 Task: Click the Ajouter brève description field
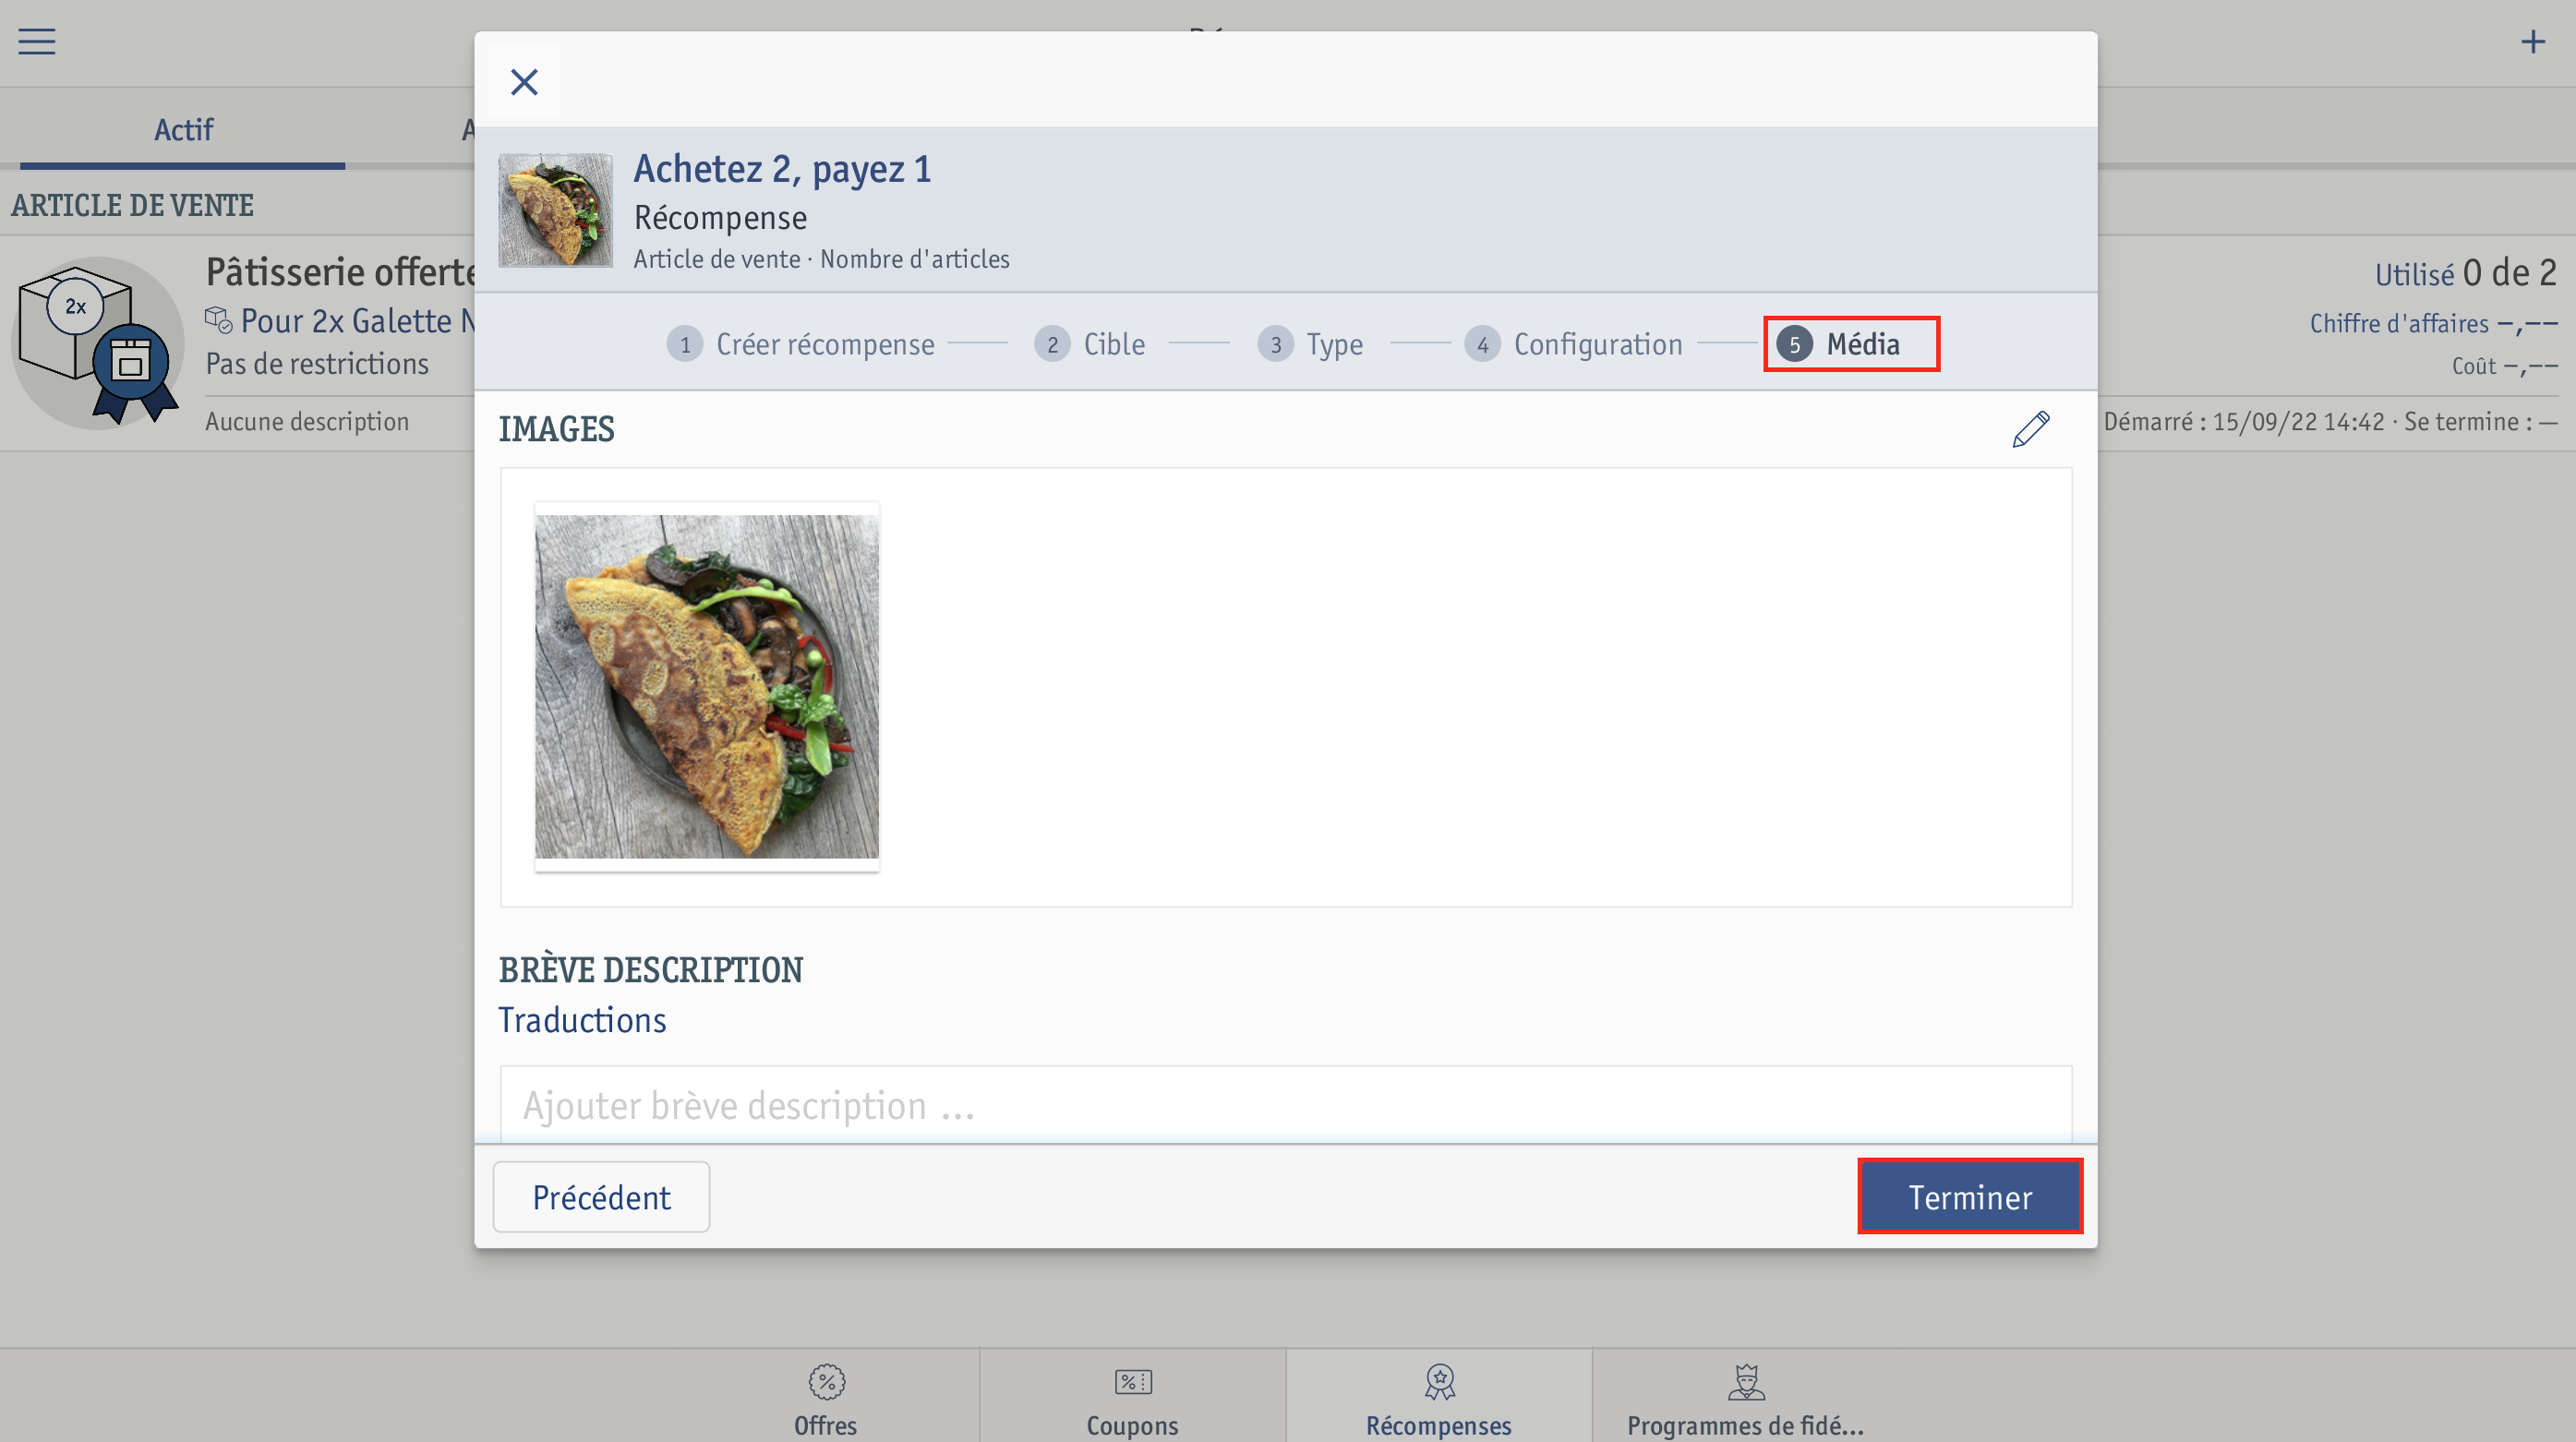pos(1286,1106)
